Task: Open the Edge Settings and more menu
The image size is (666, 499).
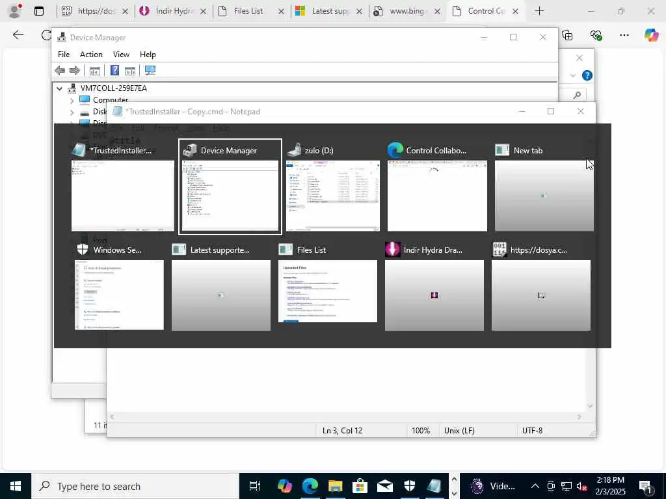Action: pos(624,35)
